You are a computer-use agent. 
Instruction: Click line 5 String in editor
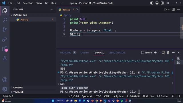75,34
